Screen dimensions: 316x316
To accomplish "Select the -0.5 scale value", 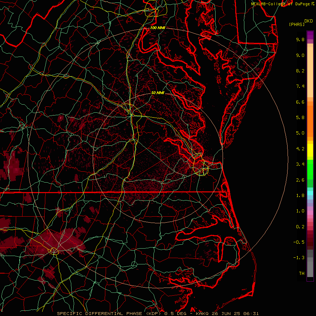I will (299, 242).
